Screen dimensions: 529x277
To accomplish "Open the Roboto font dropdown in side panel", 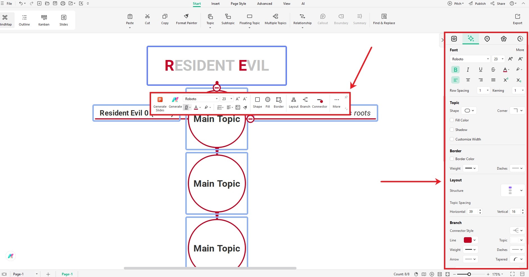I will [x=470, y=59].
